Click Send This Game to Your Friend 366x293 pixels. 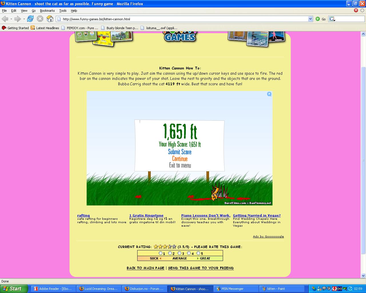pyautogui.click(x=201, y=268)
